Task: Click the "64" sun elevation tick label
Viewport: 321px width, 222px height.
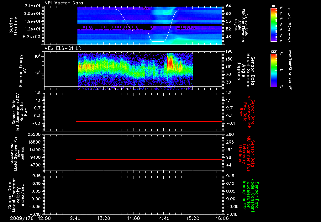Action: [x=229, y=6]
